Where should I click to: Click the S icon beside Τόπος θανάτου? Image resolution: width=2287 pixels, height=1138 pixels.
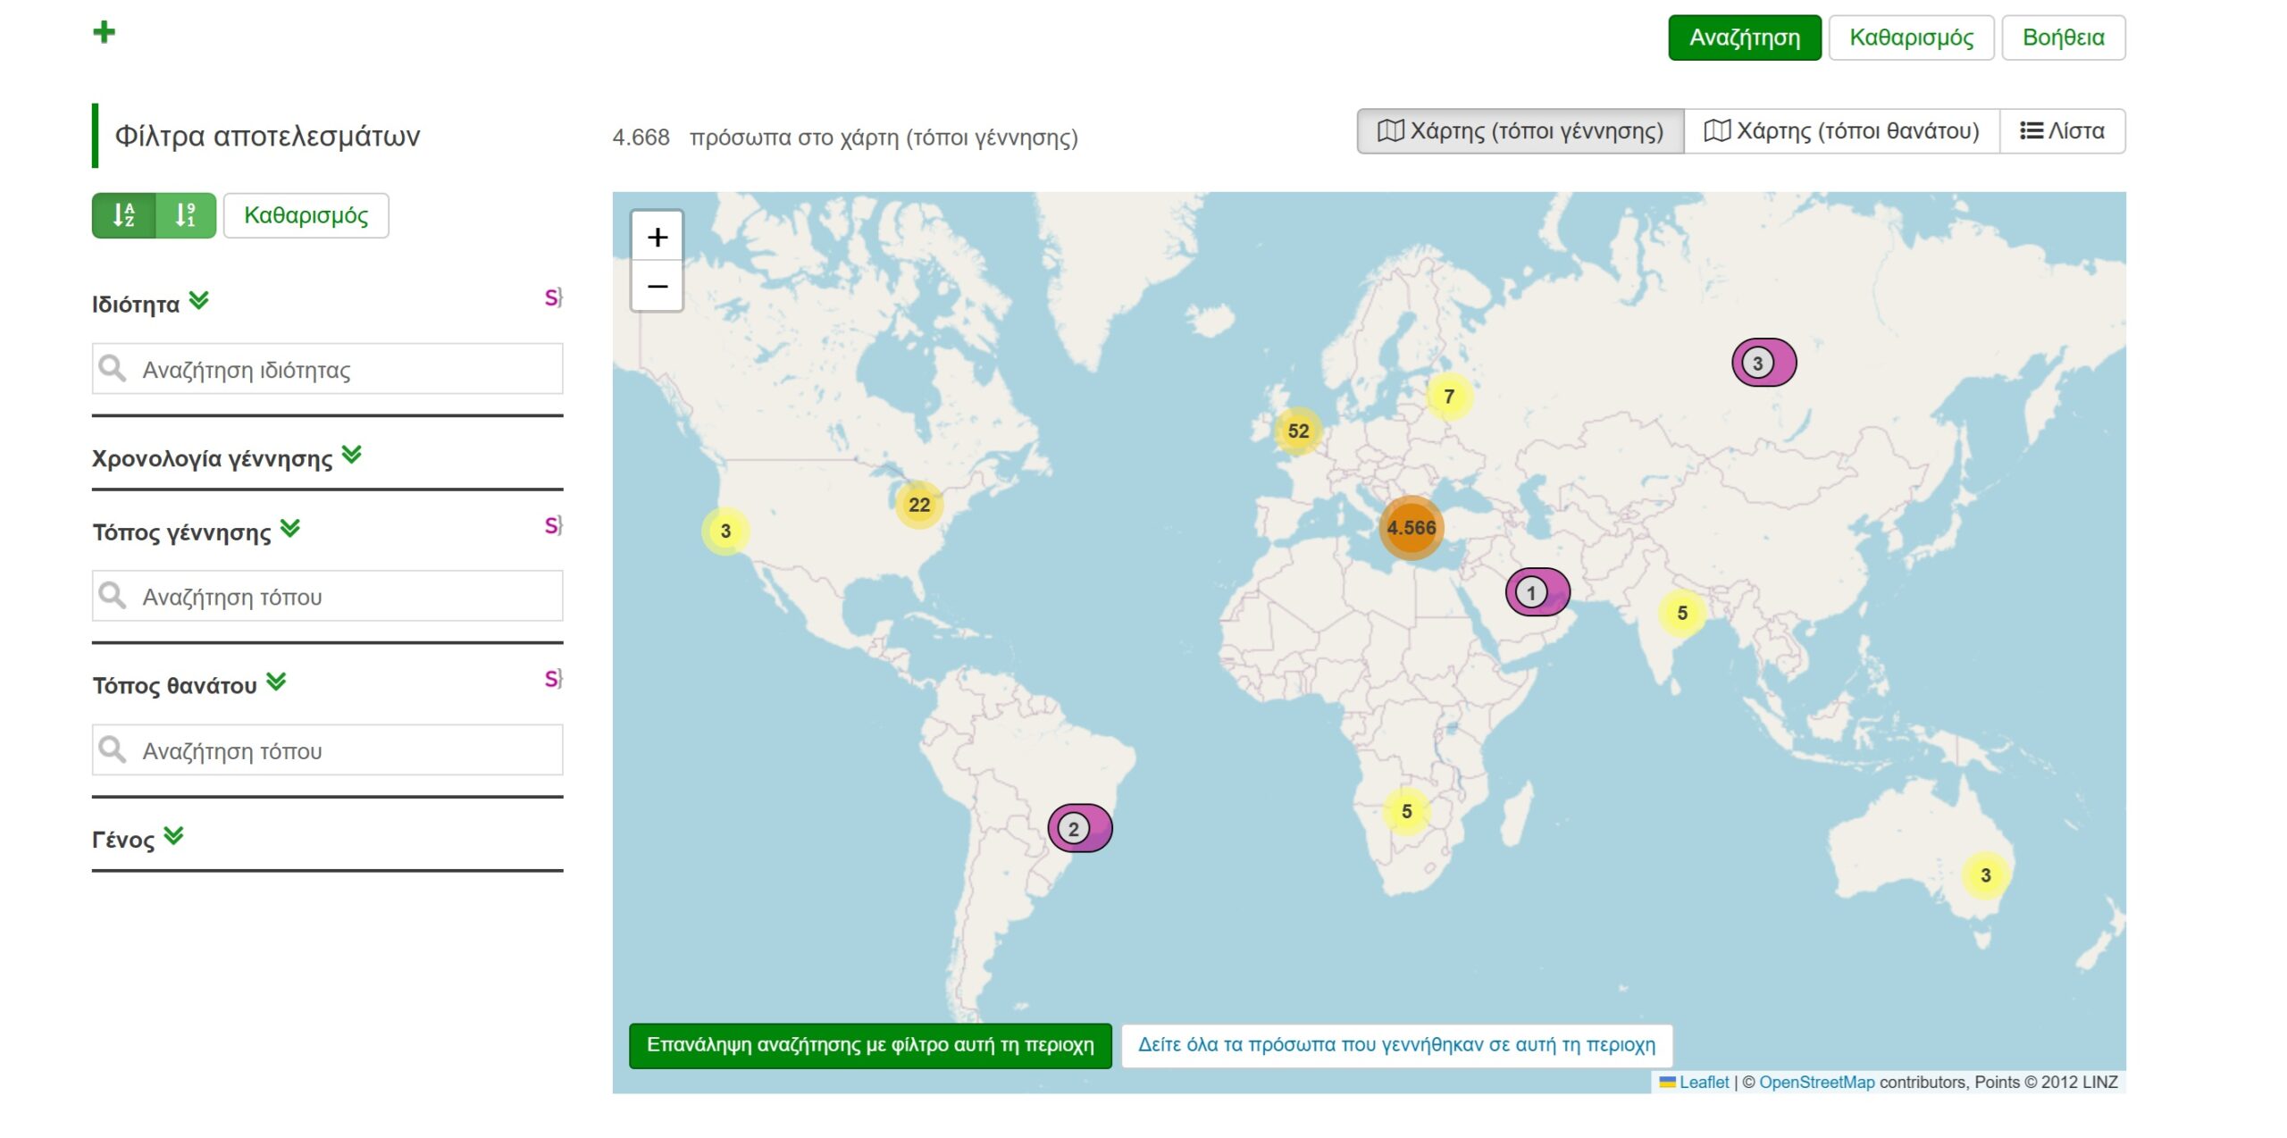coord(553,679)
